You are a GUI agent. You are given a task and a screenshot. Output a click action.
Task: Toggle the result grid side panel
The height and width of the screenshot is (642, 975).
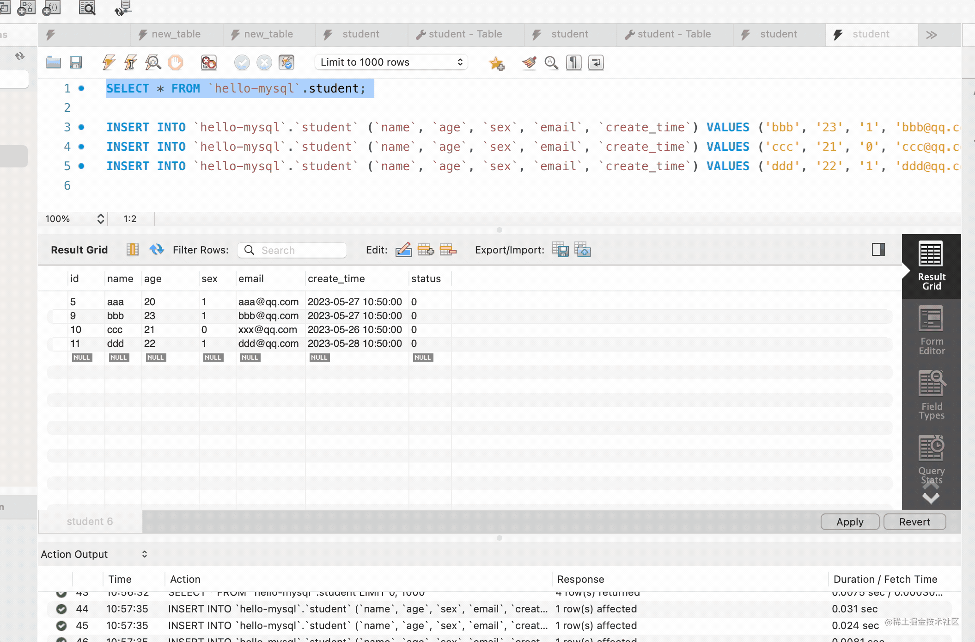[878, 250]
